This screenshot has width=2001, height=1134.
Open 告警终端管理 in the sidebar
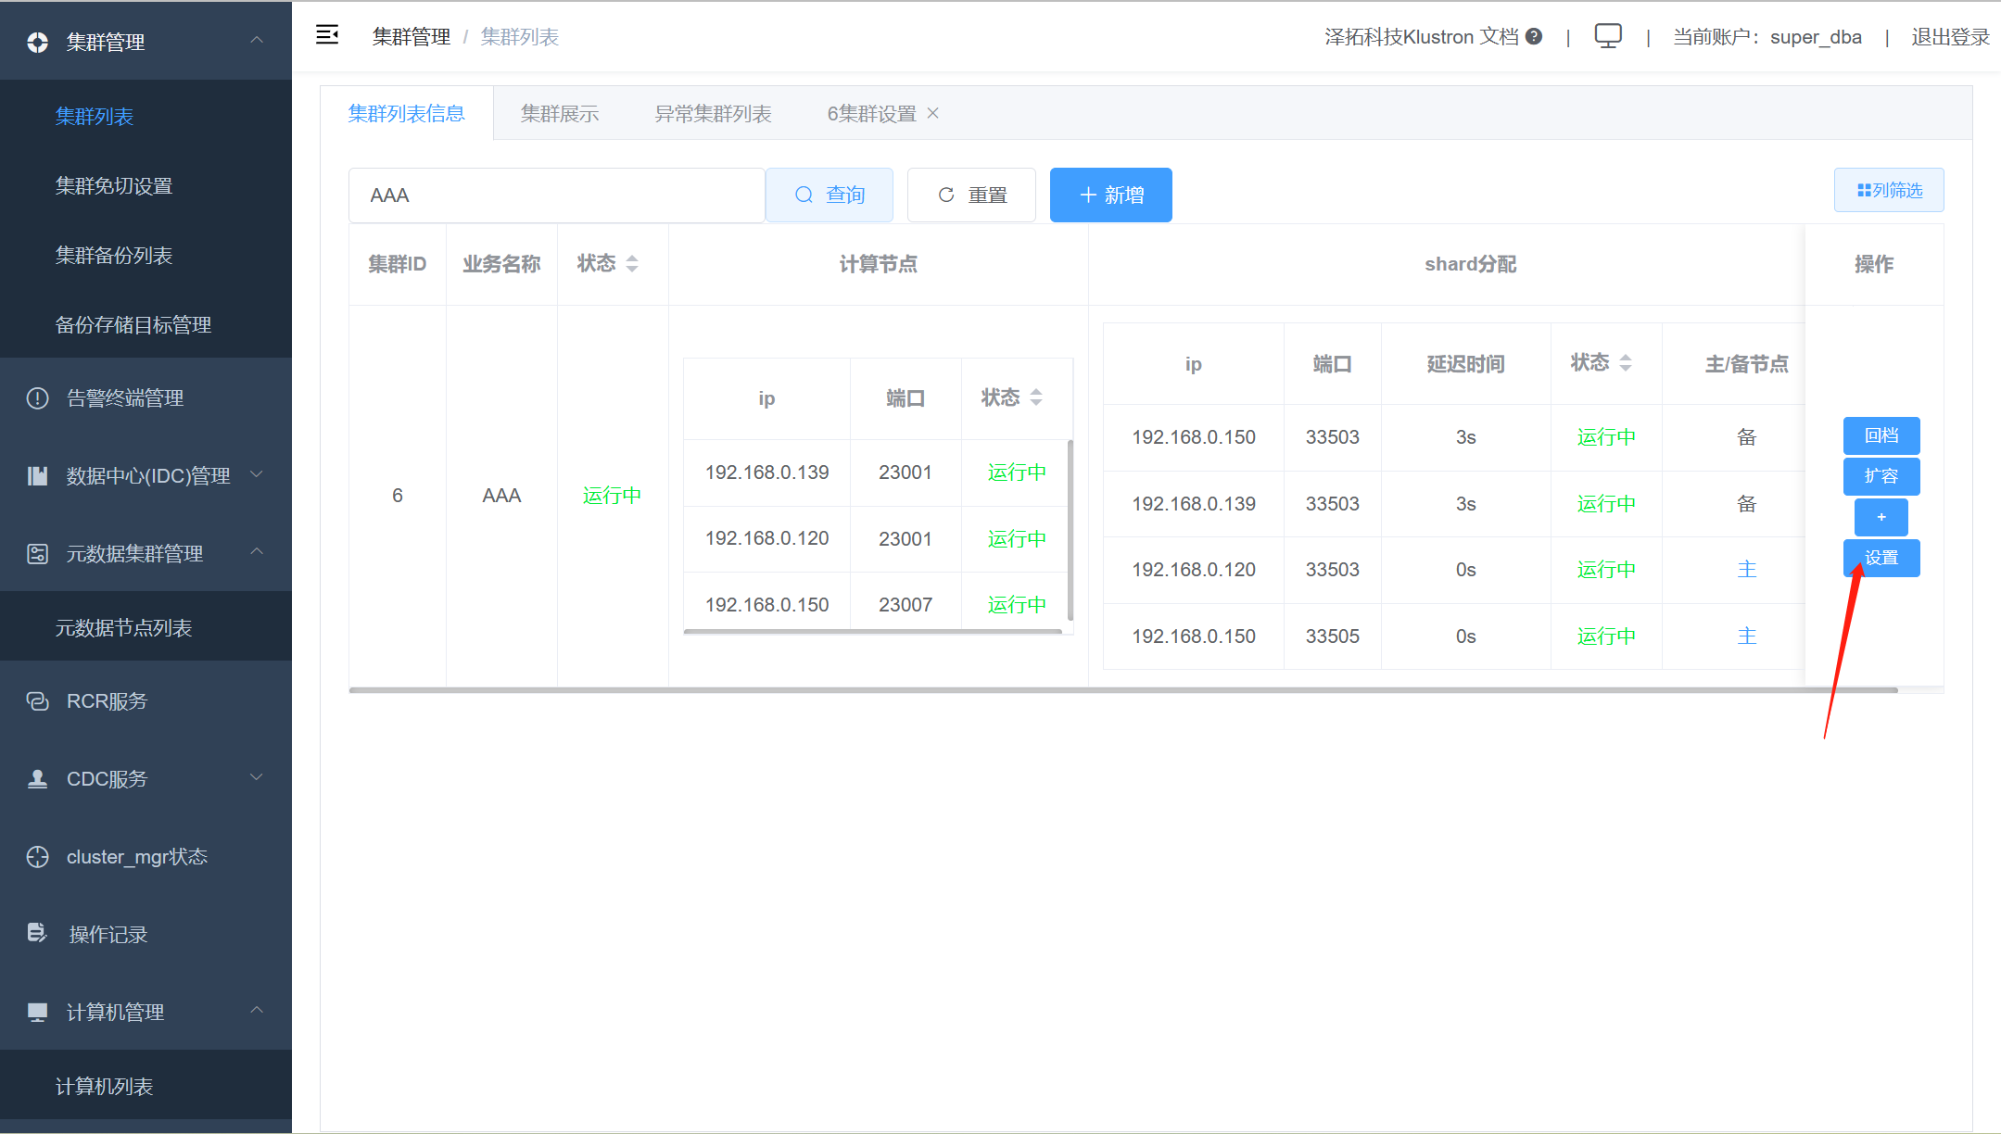146,398
